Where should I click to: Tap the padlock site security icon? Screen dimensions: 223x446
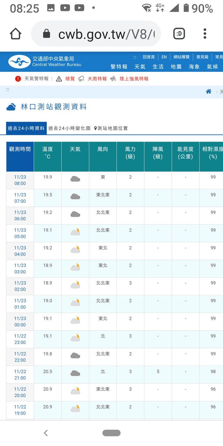point(46,33)
